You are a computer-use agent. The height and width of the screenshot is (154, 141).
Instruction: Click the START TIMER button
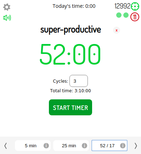(70, 108)
